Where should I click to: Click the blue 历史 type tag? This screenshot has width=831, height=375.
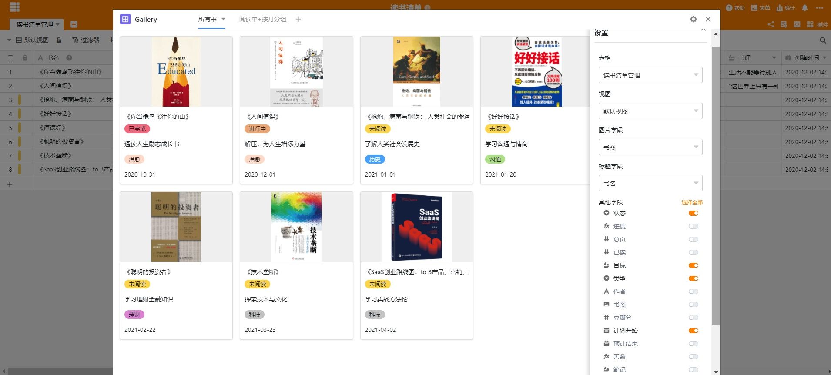coord(375,159)
